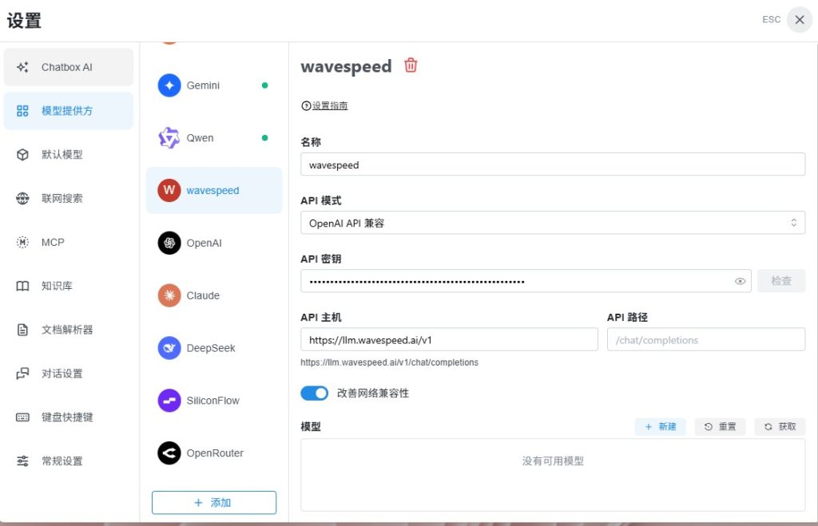The width and height of the screenshot is (818, 526).
Task: Go to 默认模型 settings
Action: tap(69, 155)
